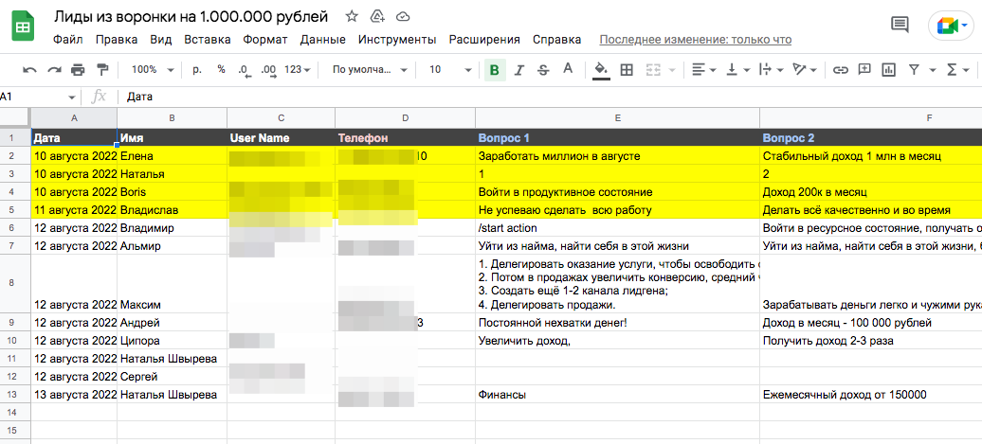Open the Правка menu
This screenshot has width=982, height=444.
[117, 40]
